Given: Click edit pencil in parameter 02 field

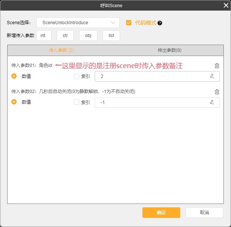Looking at the screenshot, I should point(212,102).
